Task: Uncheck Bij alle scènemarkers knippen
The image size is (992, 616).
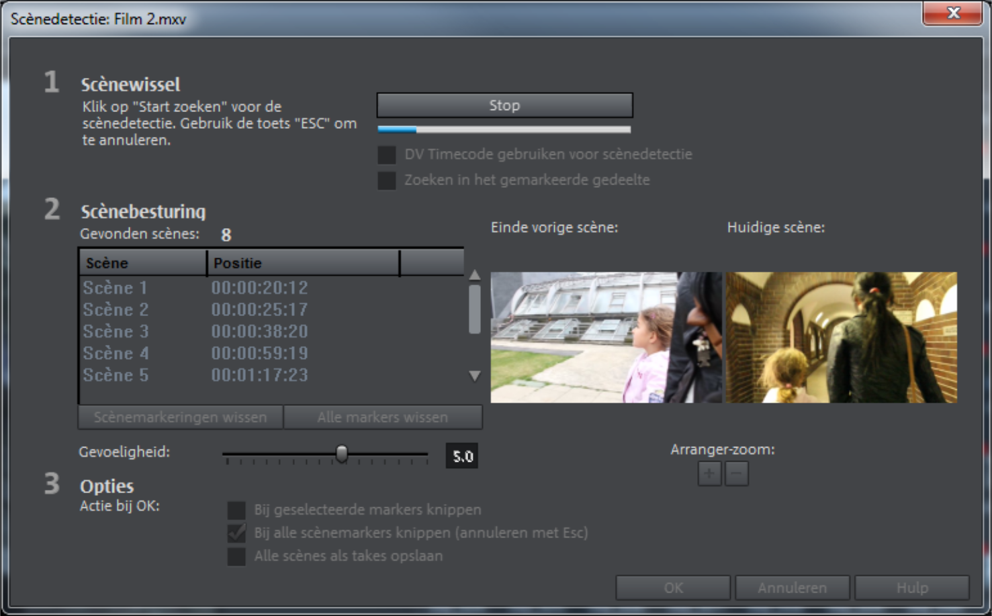Action: tap(236, 533)
